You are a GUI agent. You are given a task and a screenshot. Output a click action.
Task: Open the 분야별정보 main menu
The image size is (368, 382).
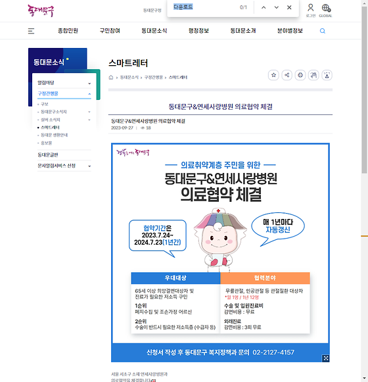(x=290, y=31)
